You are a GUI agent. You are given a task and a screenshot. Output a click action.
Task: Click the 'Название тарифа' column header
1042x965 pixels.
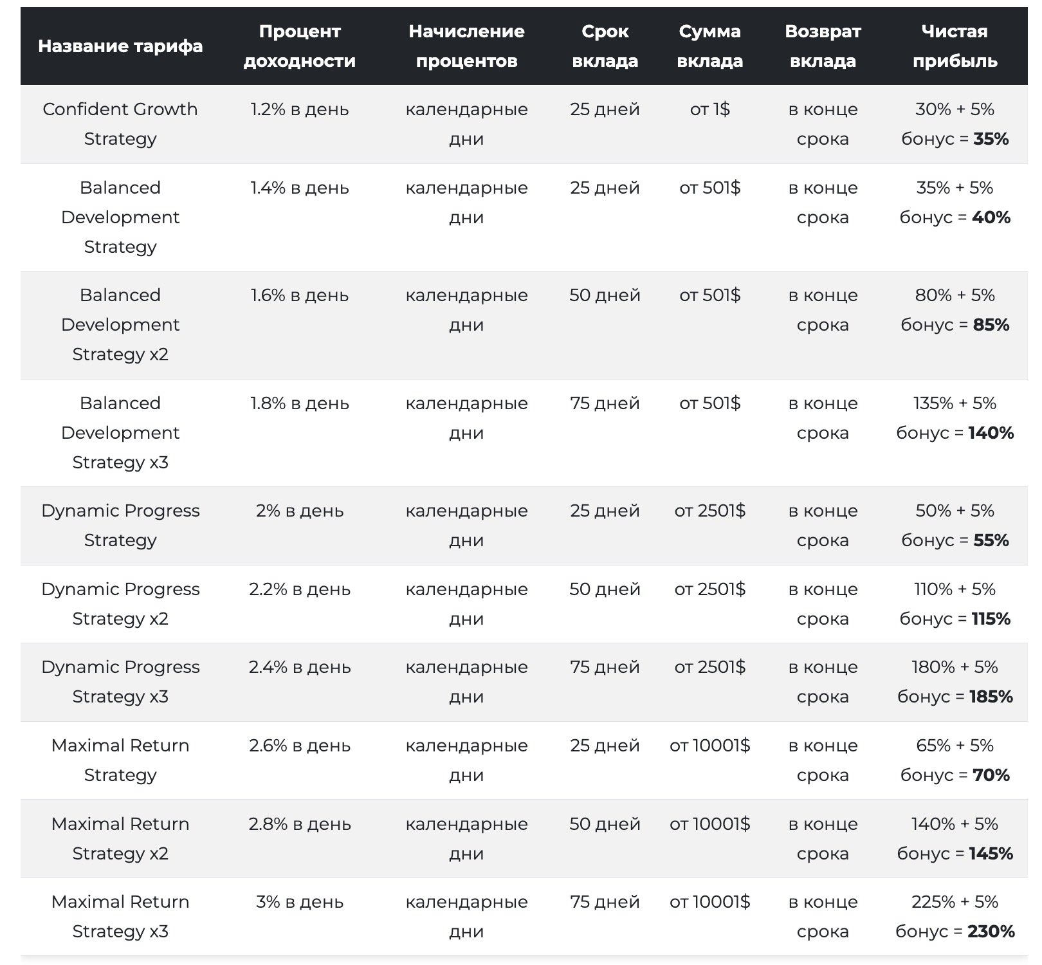click(120, 46)
